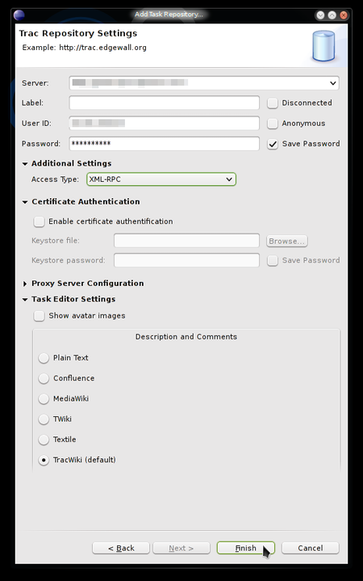This screenshot has width=363, height=581.
Task: Collapse the Additional Settings section
Action: click(25, 164)
